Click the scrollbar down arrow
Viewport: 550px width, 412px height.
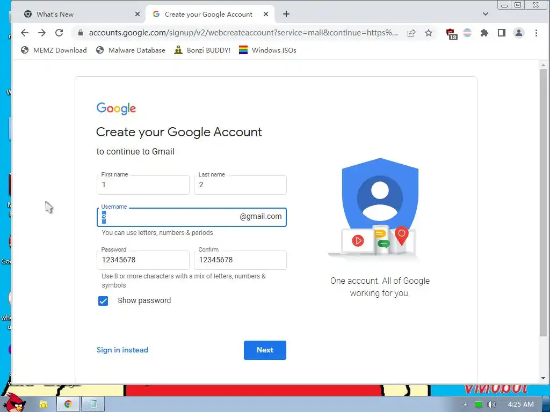point(543,378)
